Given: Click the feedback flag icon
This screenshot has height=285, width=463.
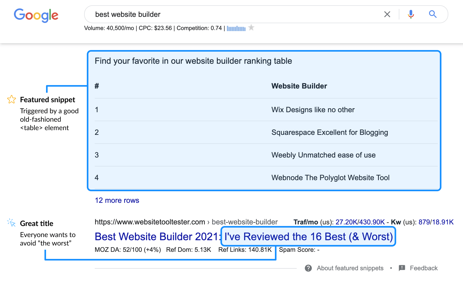Looking at the screenshot, I should [x=402, y=268].
